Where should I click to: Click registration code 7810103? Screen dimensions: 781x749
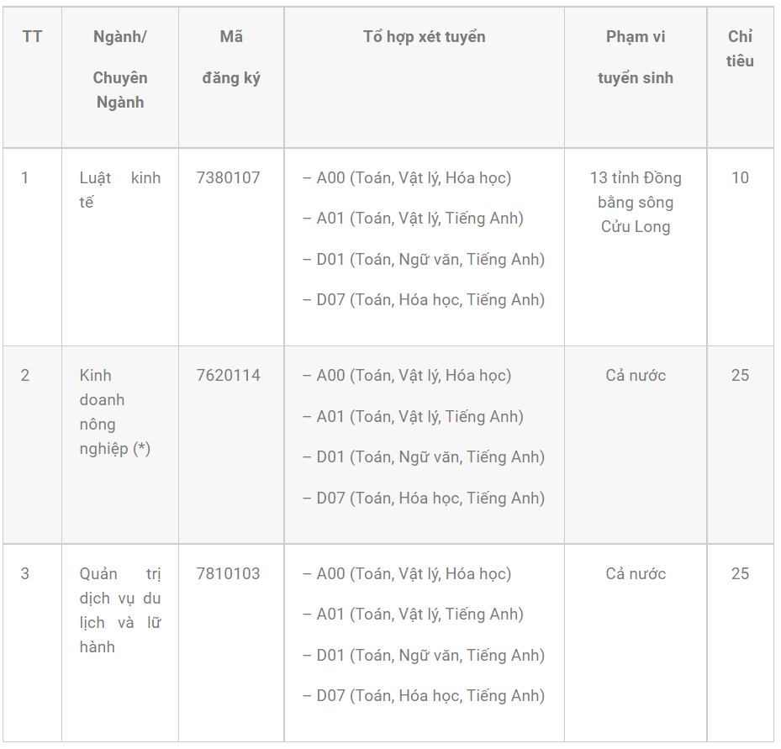(228, 574)
